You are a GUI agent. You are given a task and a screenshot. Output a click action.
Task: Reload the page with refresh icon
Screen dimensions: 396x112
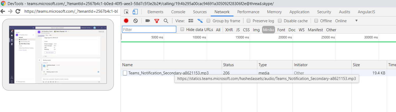click(x=18, y=11)
